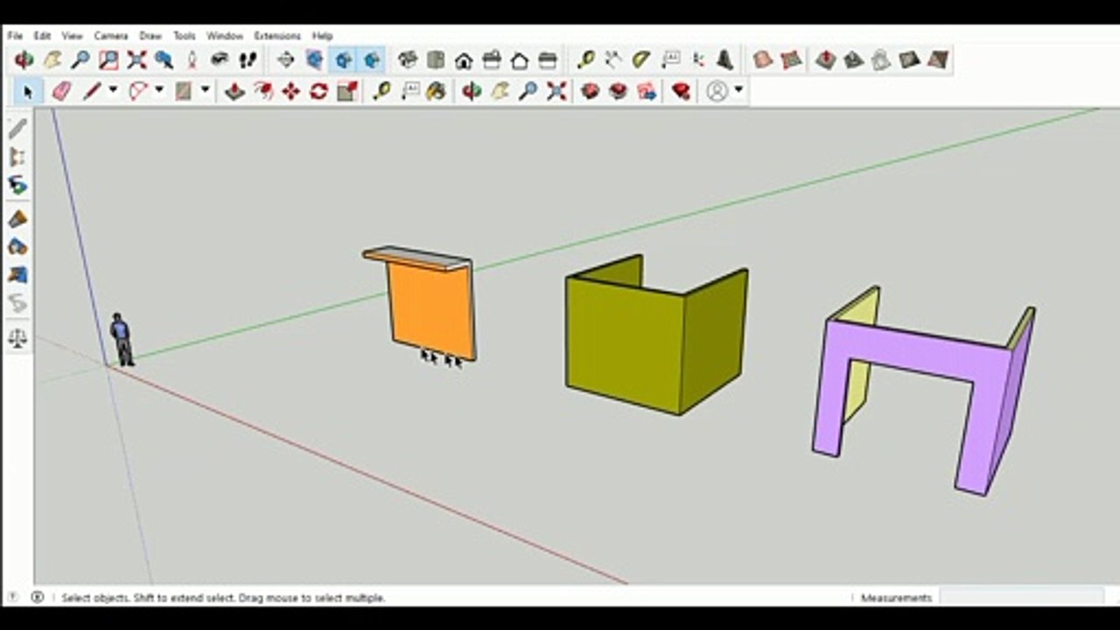
Task: Select the Scale tool
Action: coord(347,91)
